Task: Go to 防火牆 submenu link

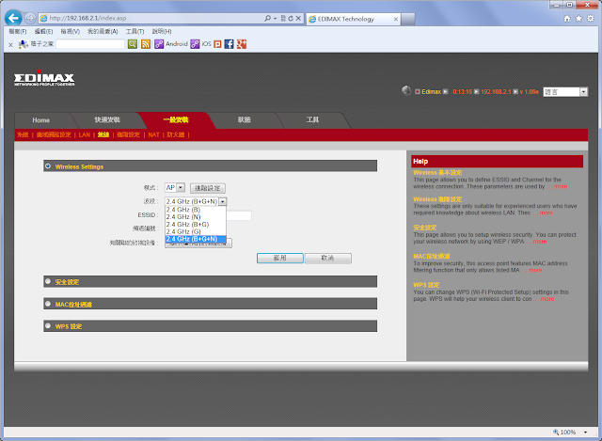Action: [x=176, y=134]
